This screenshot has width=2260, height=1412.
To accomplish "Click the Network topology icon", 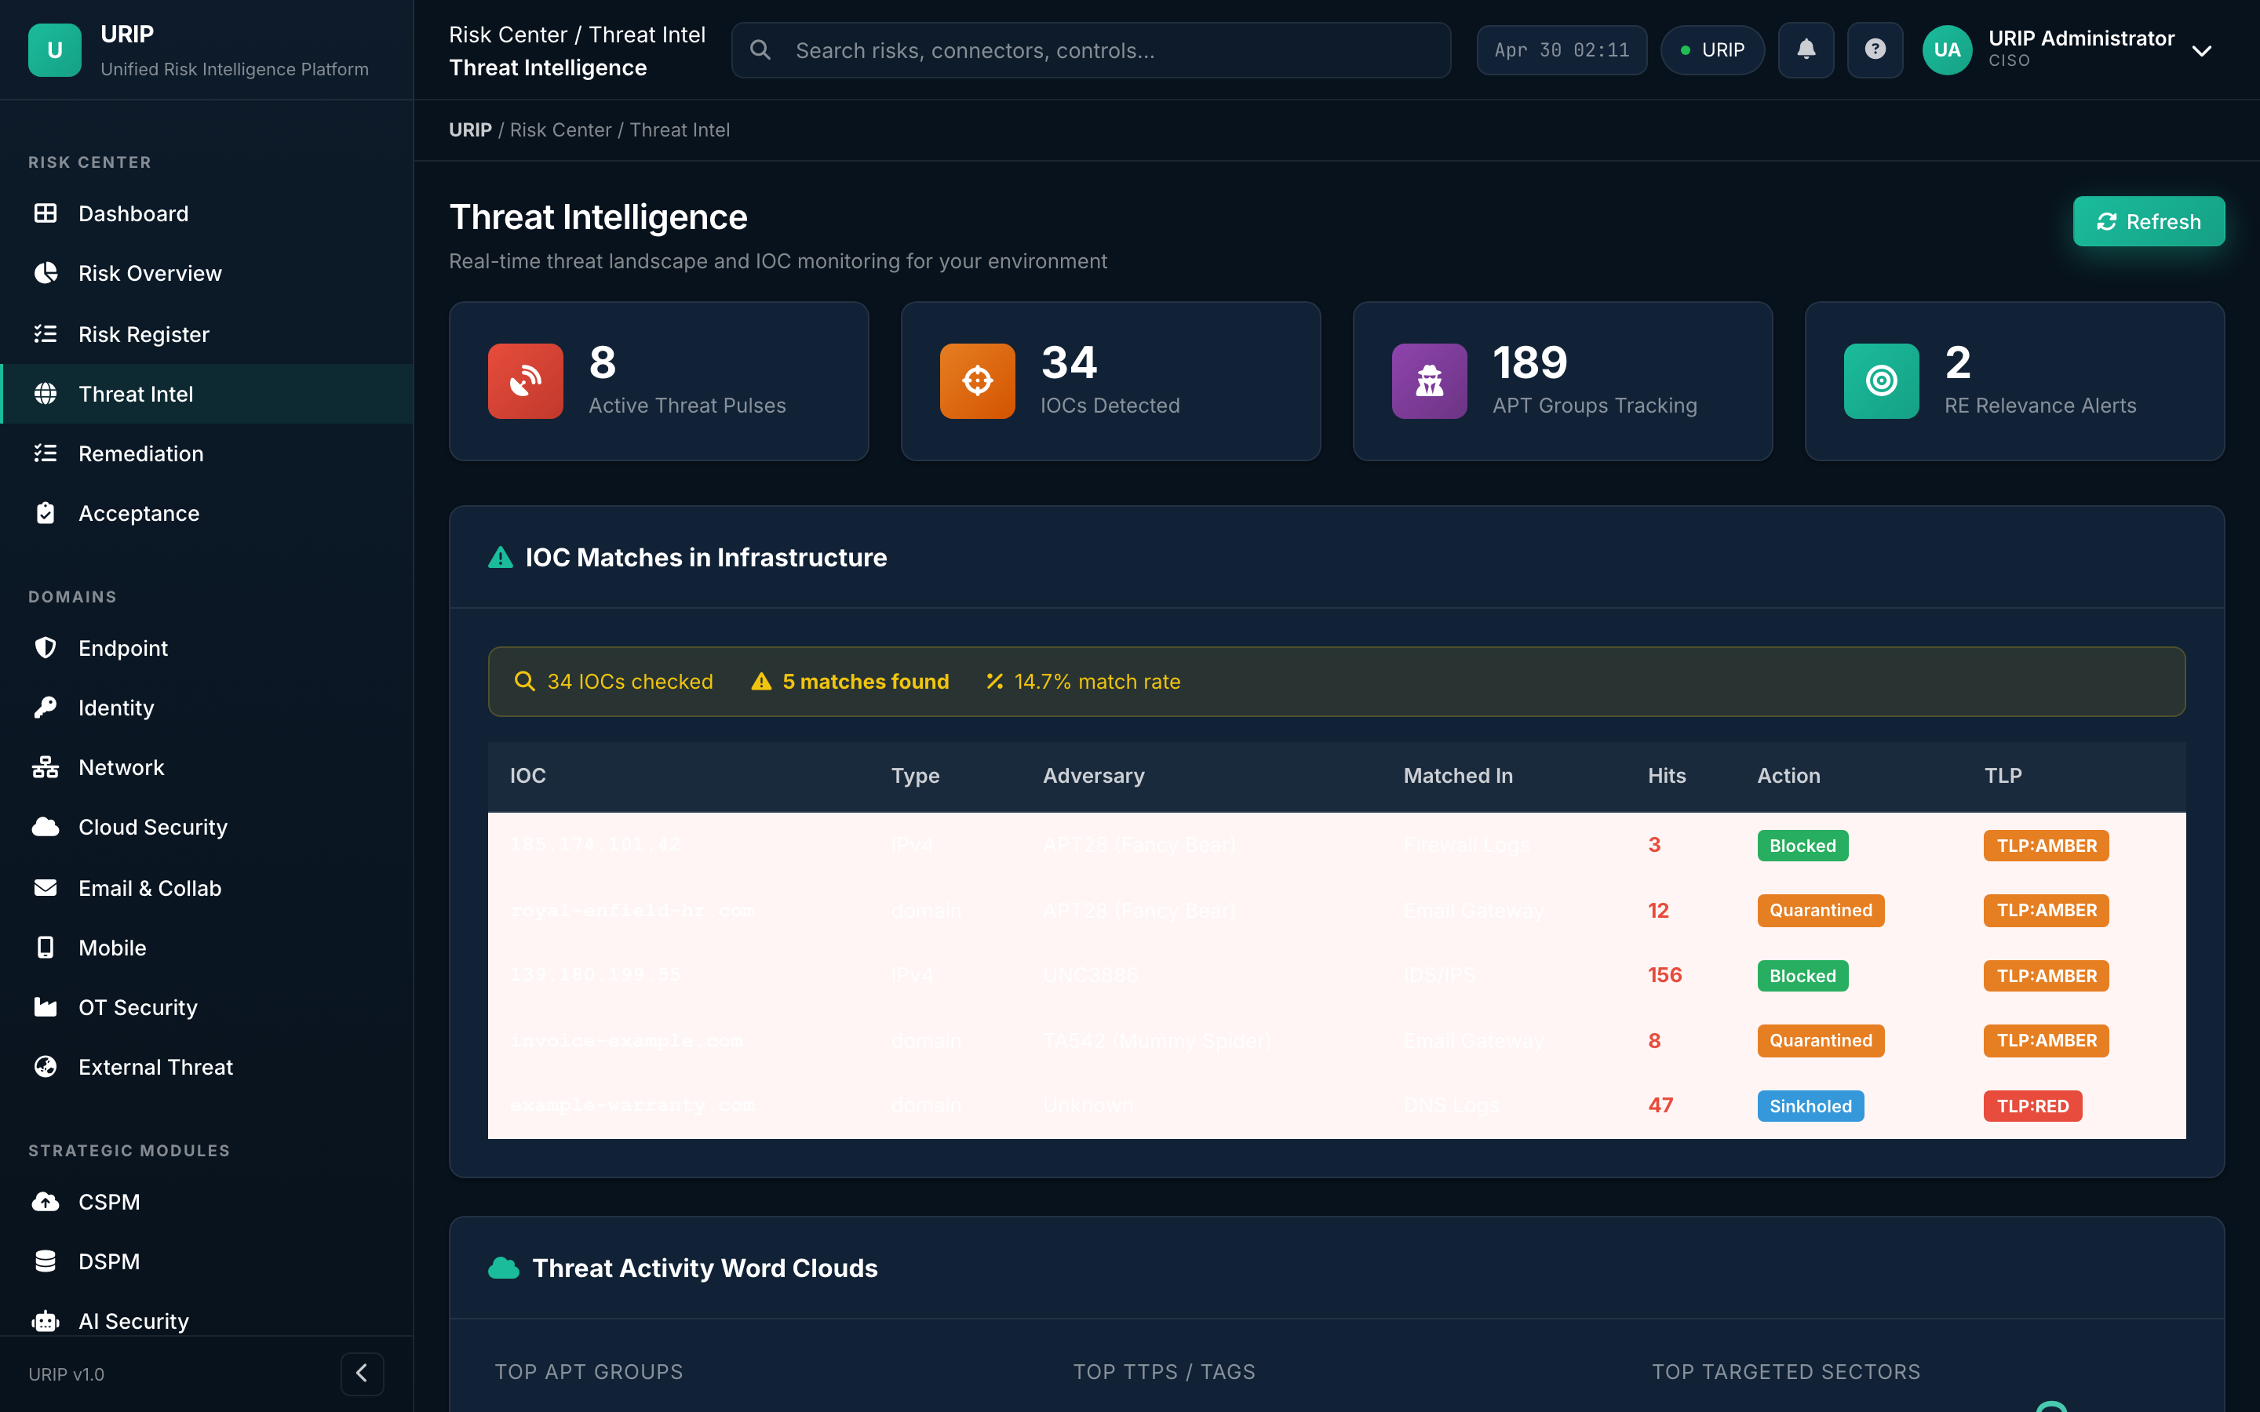I will (x=45, y=766).
